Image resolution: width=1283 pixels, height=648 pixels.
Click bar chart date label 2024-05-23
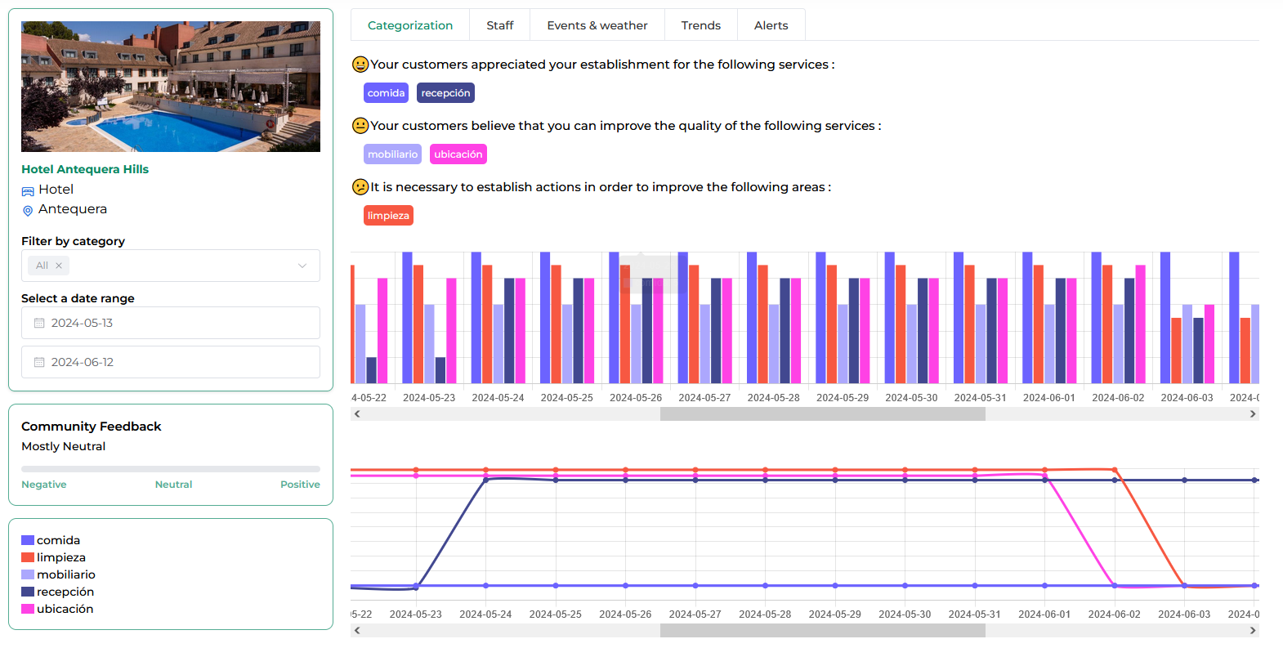(429, 398)
